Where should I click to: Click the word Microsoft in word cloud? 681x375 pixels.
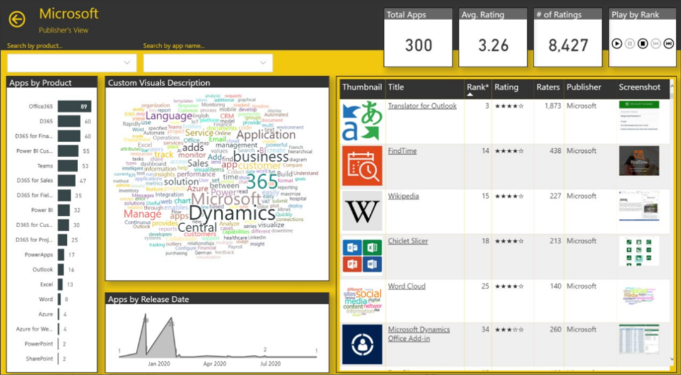click(226, 199)
